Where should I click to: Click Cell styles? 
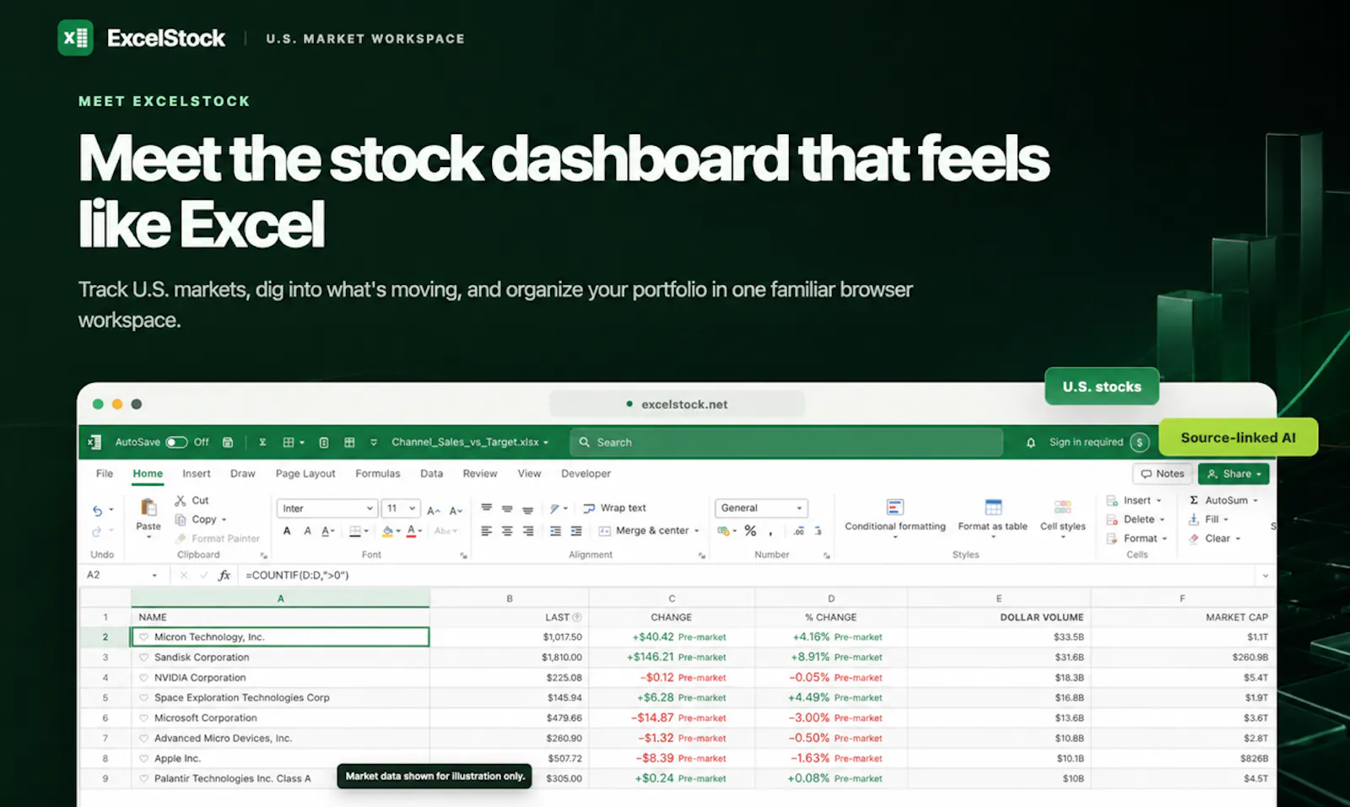click(1063, 516)
